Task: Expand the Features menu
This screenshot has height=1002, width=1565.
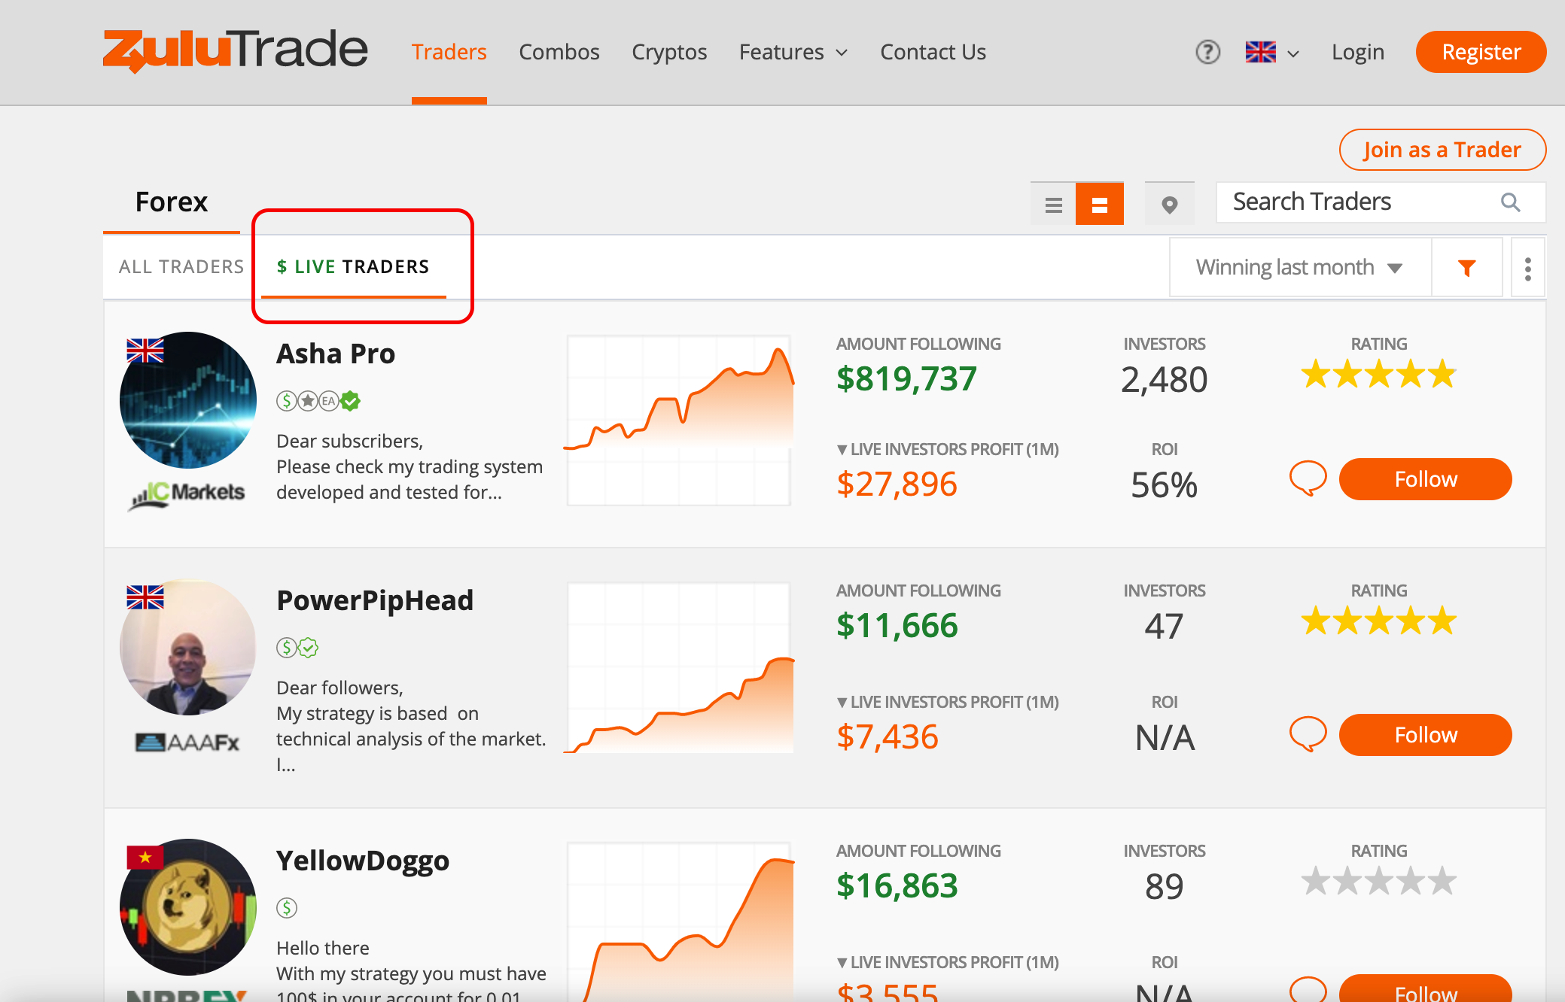Action: [x=793, y=52]
